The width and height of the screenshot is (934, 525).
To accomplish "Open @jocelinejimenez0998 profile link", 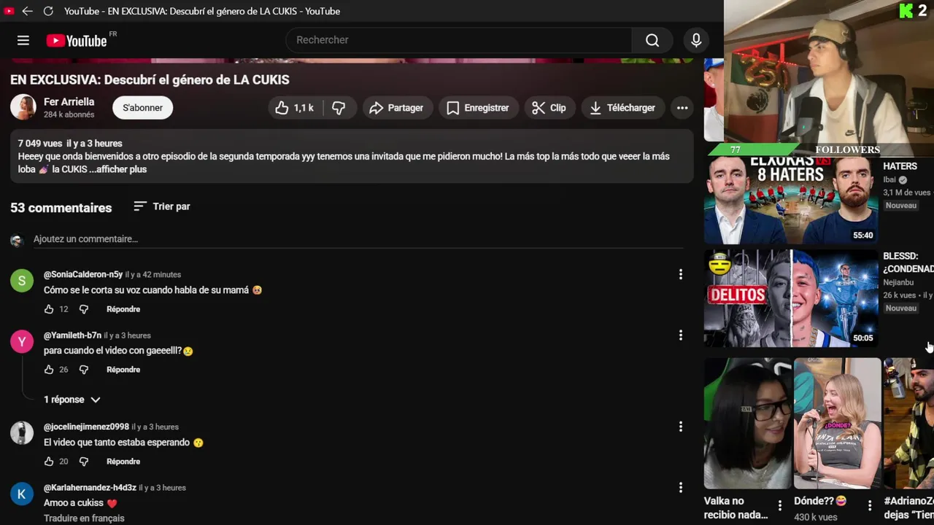I will coord(86,427).
